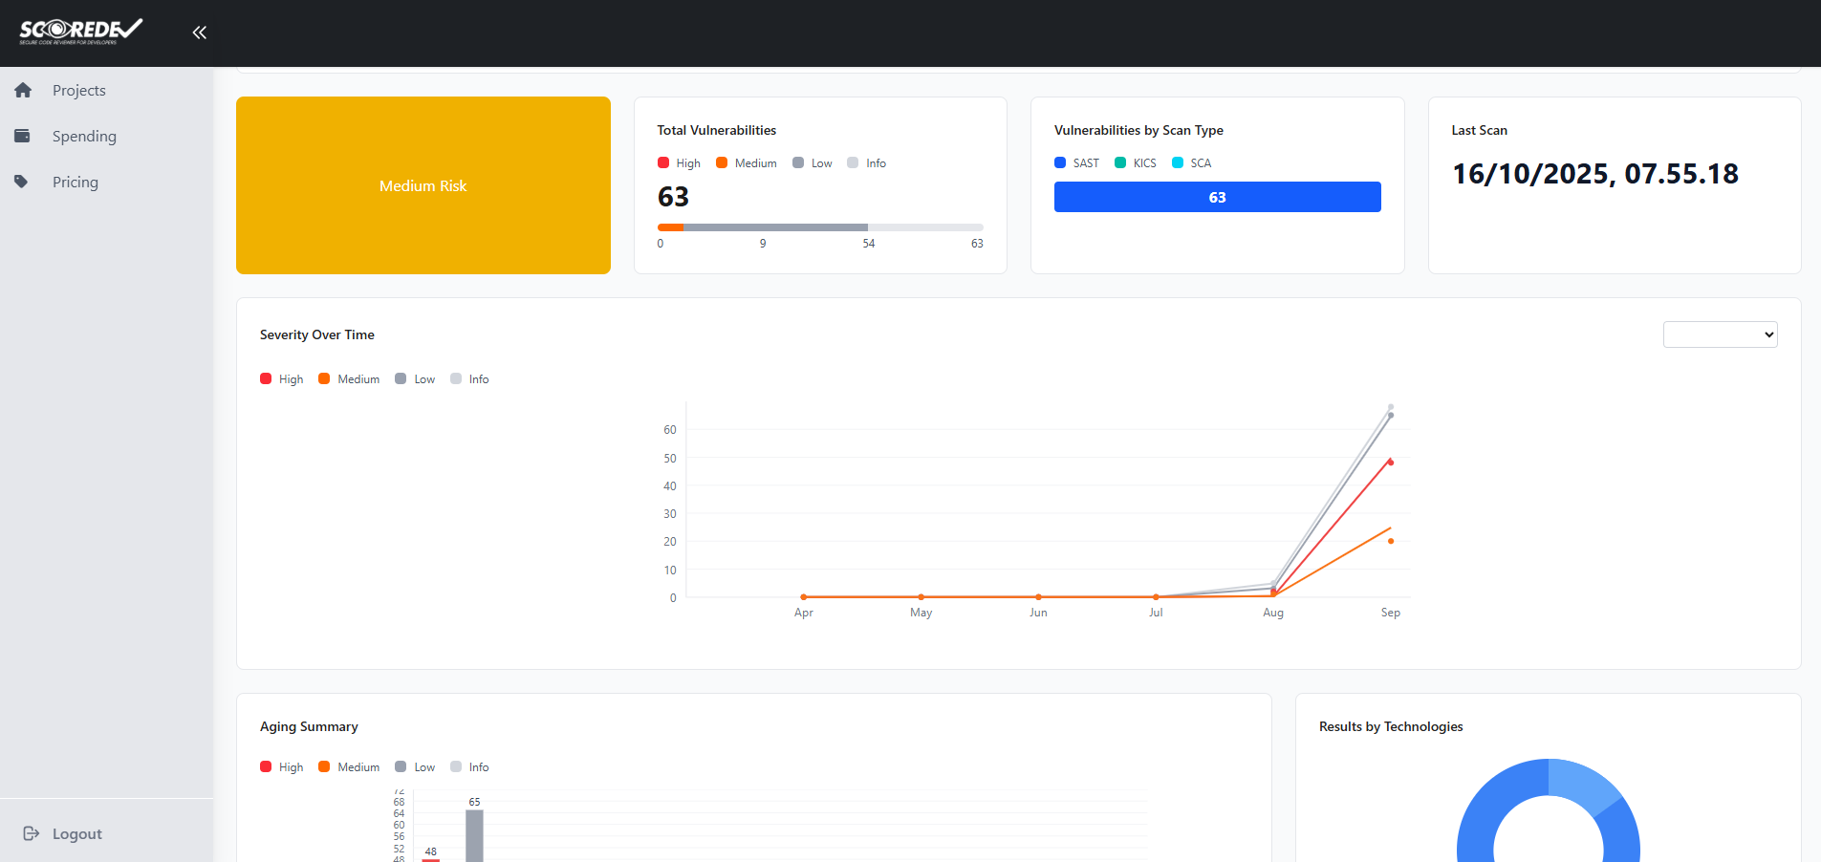This screenshot has height=862, width=1821.
Task: Open the Pricing page
Action: (76, 183)
